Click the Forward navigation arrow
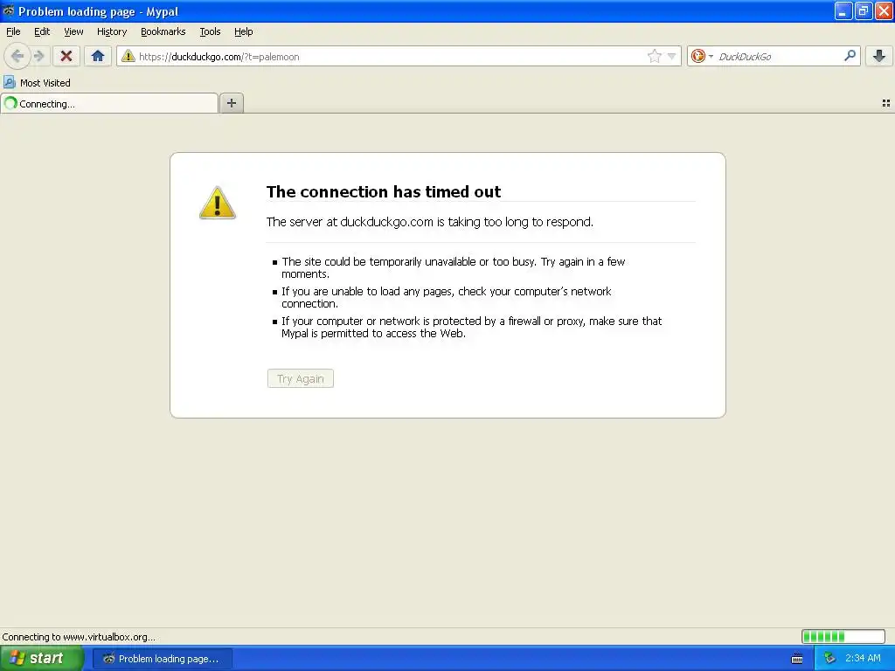 [38, 56]
